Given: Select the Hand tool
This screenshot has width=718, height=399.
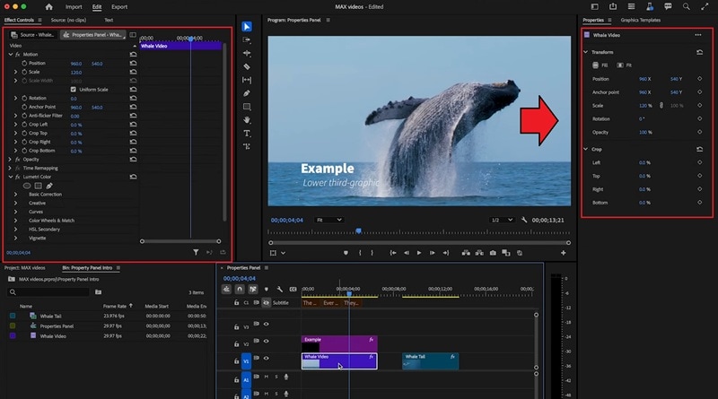Looking at the screenshot, I should click(x=247, y=119).
